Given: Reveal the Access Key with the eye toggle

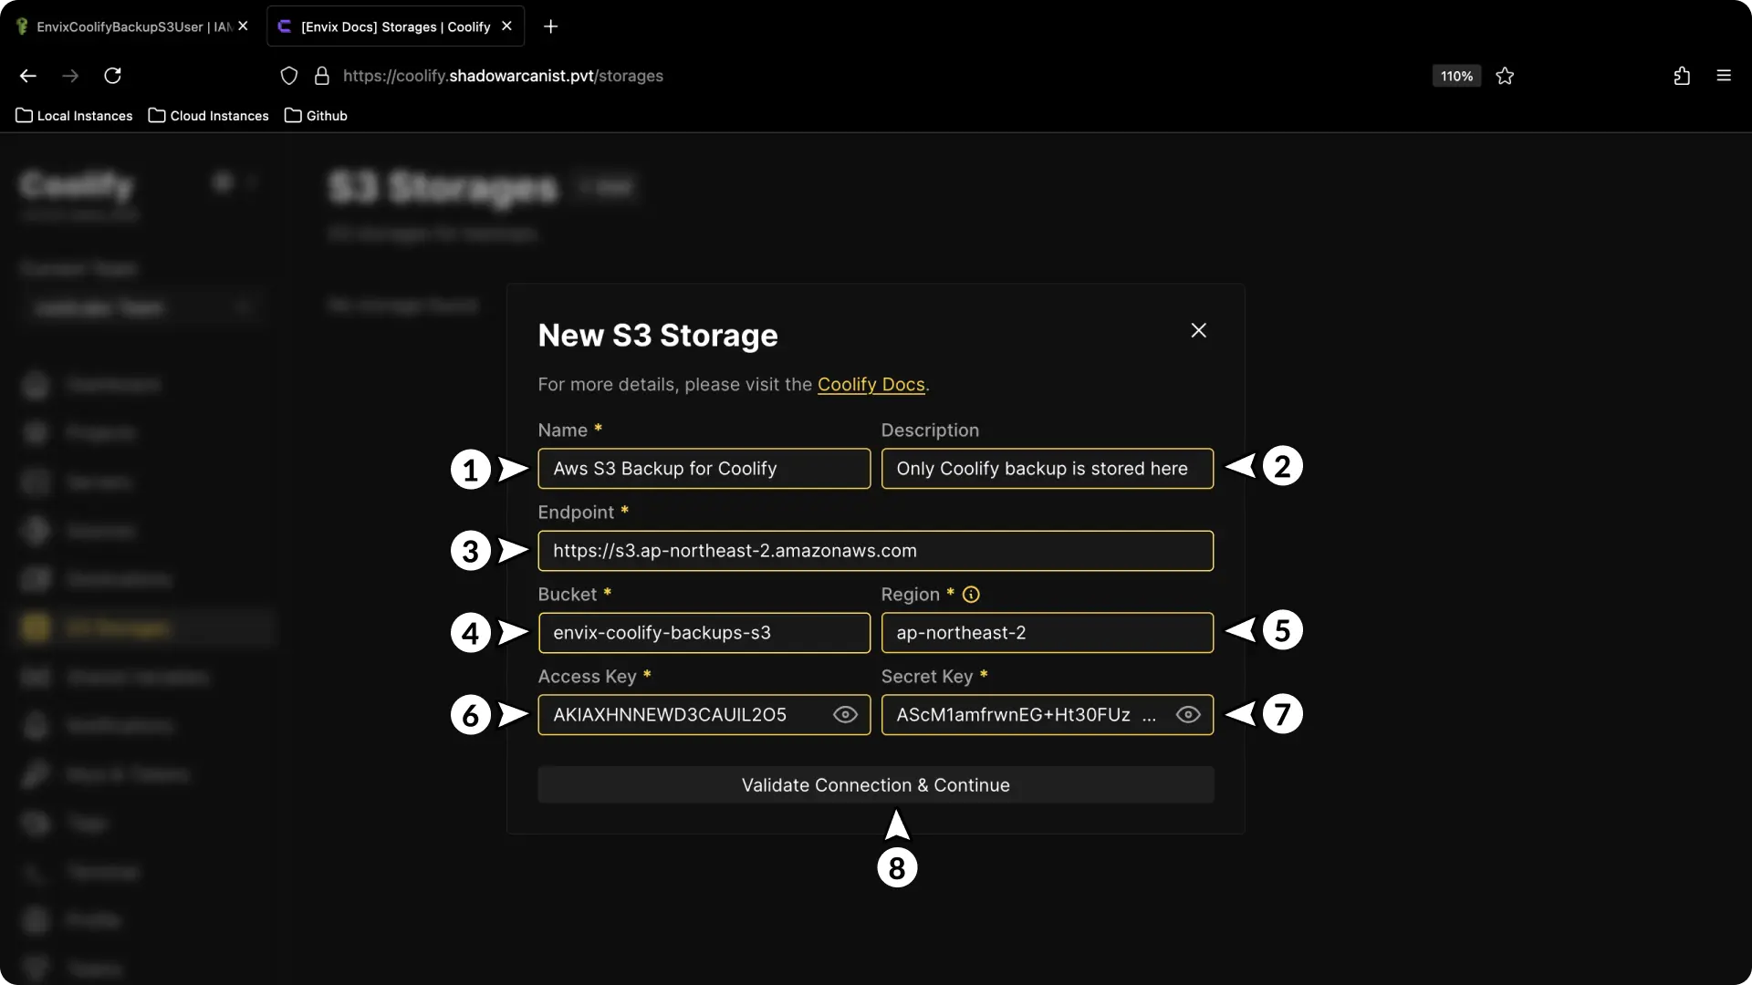Looking at the screenshot, I should (844, 715).
